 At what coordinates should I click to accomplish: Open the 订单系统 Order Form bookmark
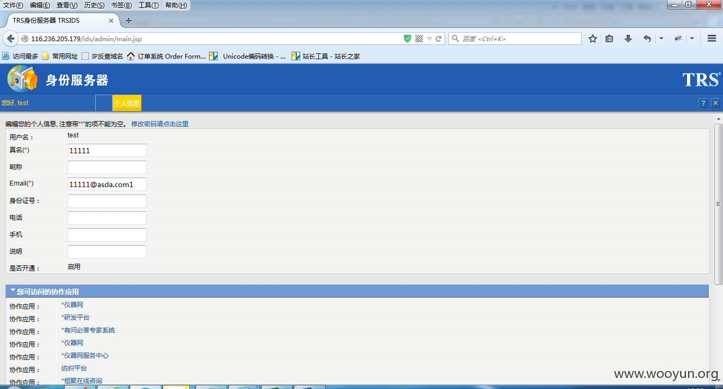[166, 56]
